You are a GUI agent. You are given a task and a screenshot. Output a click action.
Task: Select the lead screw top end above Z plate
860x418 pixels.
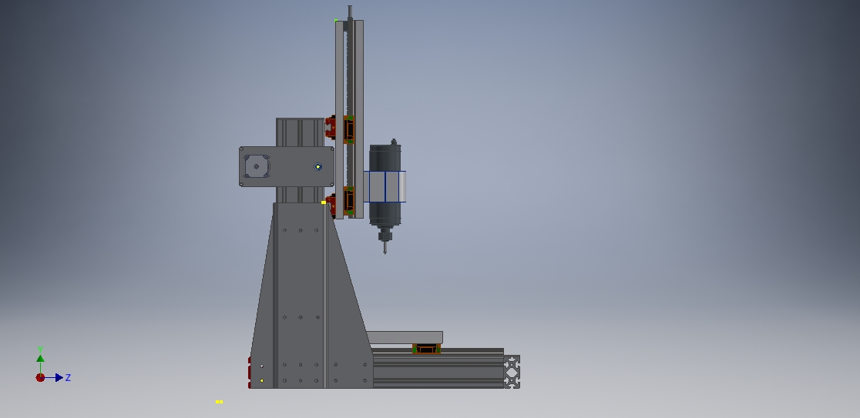coord(350,12)
